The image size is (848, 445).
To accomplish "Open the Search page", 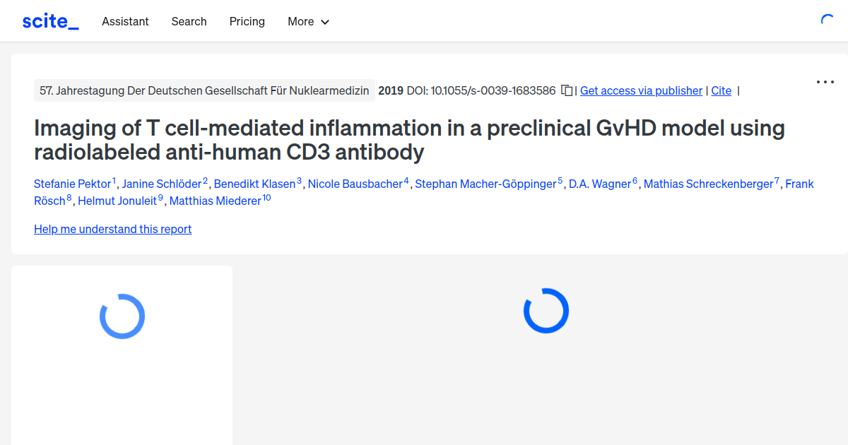I will tap(189, 21).
